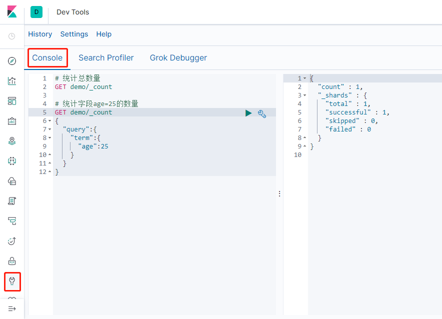This screenshot has height=319, width=442.
Task: Open the Help link
Action: click(x=104, y=34)
